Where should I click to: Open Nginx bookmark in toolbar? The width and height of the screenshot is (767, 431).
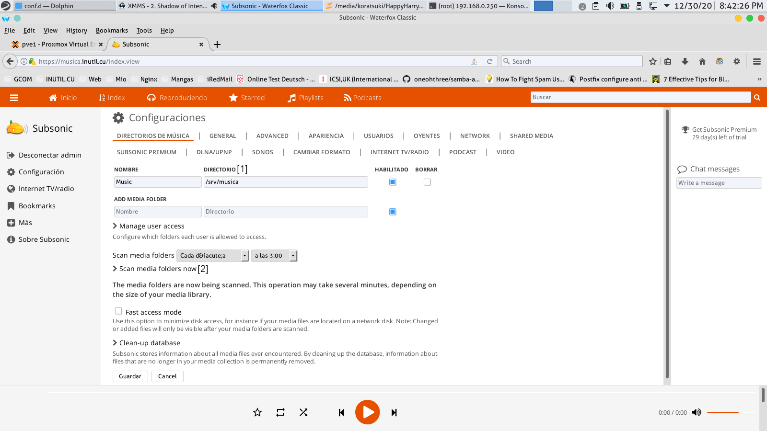[143, 79]
